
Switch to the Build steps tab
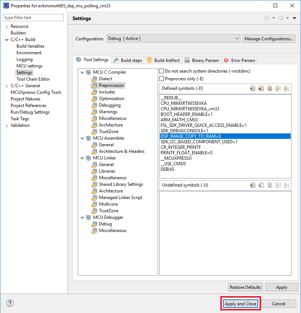(128, 60)
